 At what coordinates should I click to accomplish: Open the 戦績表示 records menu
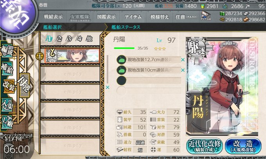(x=53, y=16)
